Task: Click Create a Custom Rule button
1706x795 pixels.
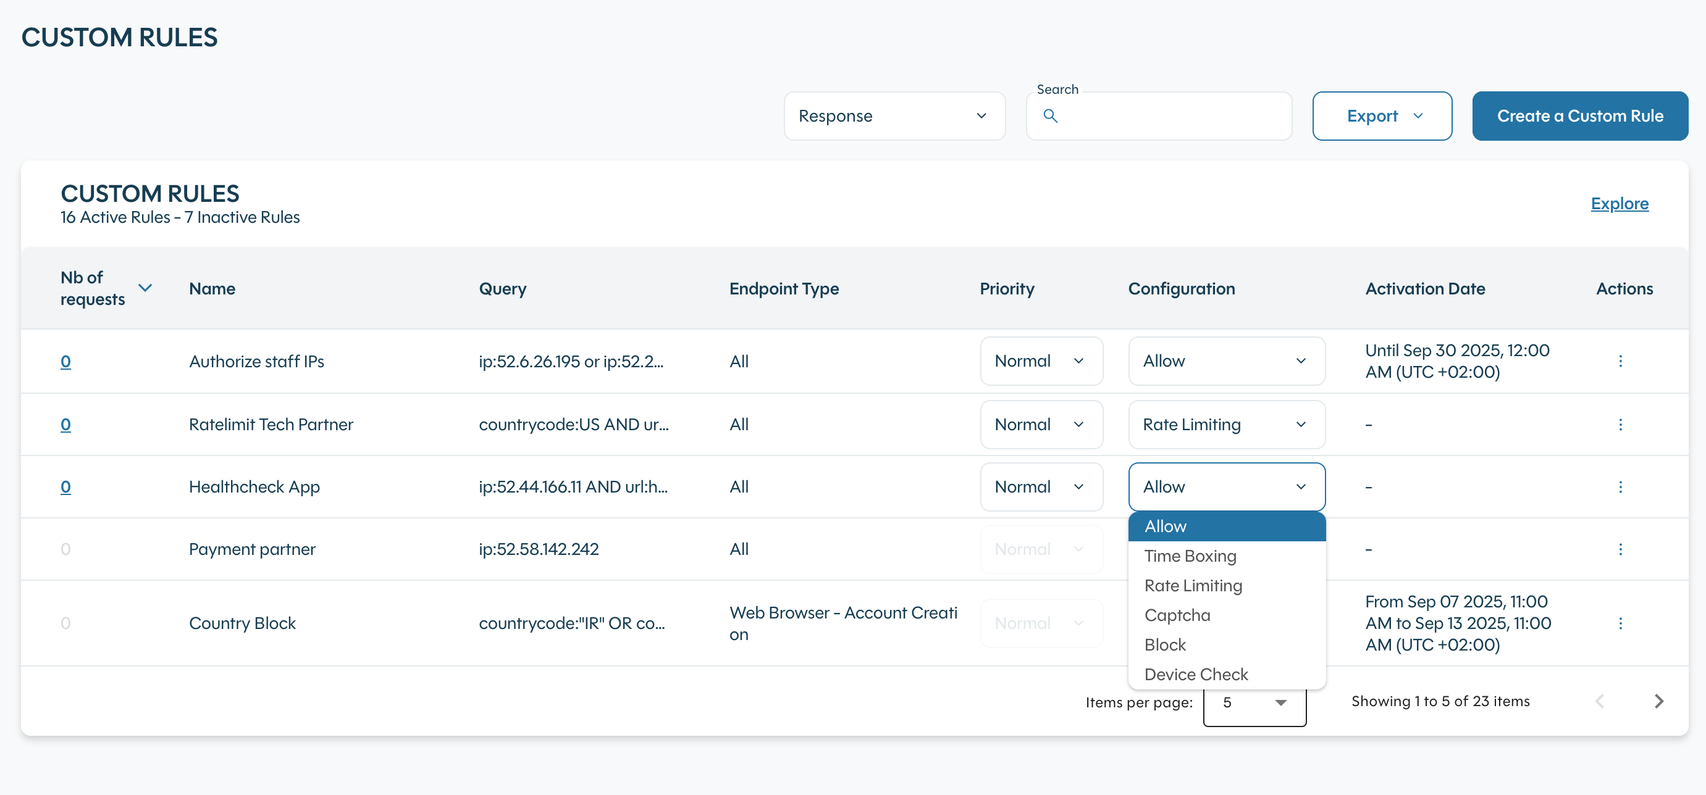Action: (x=1579, y=116)
